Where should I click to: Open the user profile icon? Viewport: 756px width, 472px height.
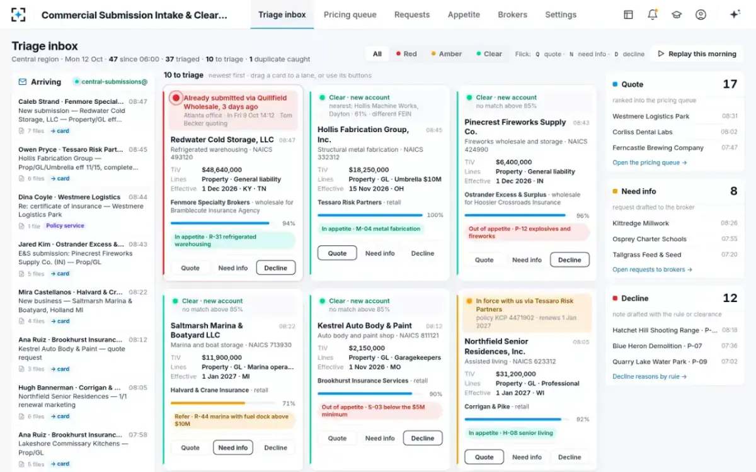701,14
